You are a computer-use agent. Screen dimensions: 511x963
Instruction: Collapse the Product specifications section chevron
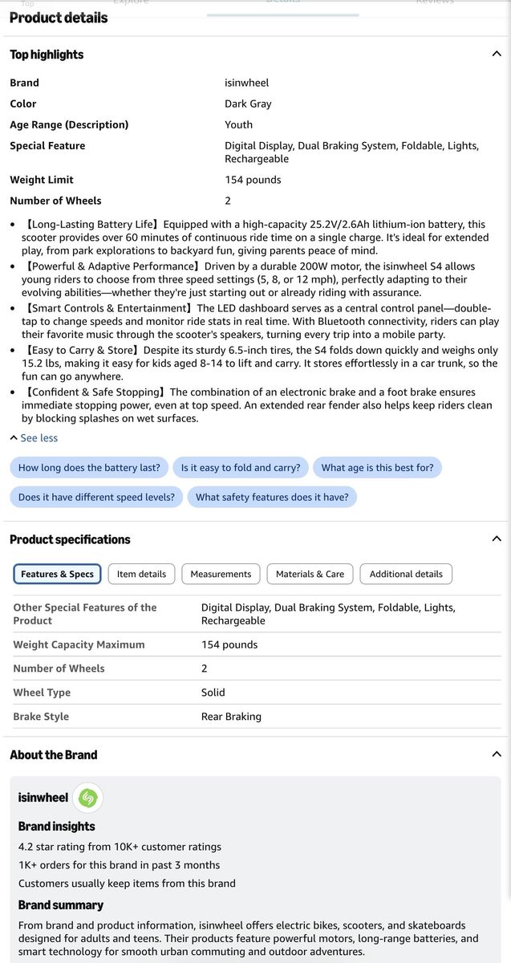496,538
